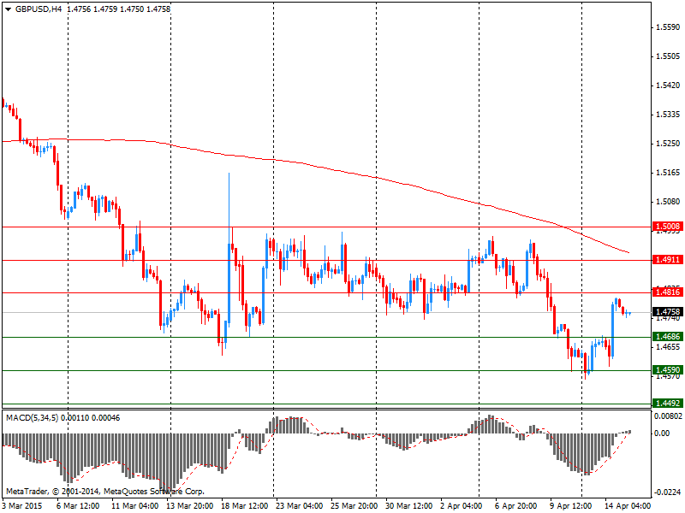This screenshot has height=513, width=685.
Task: Click the 3 Mar 2015 date label
Action: click(x=22, y=506)
